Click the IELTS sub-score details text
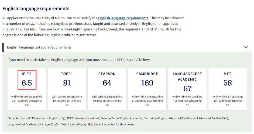 click(27, 101)
